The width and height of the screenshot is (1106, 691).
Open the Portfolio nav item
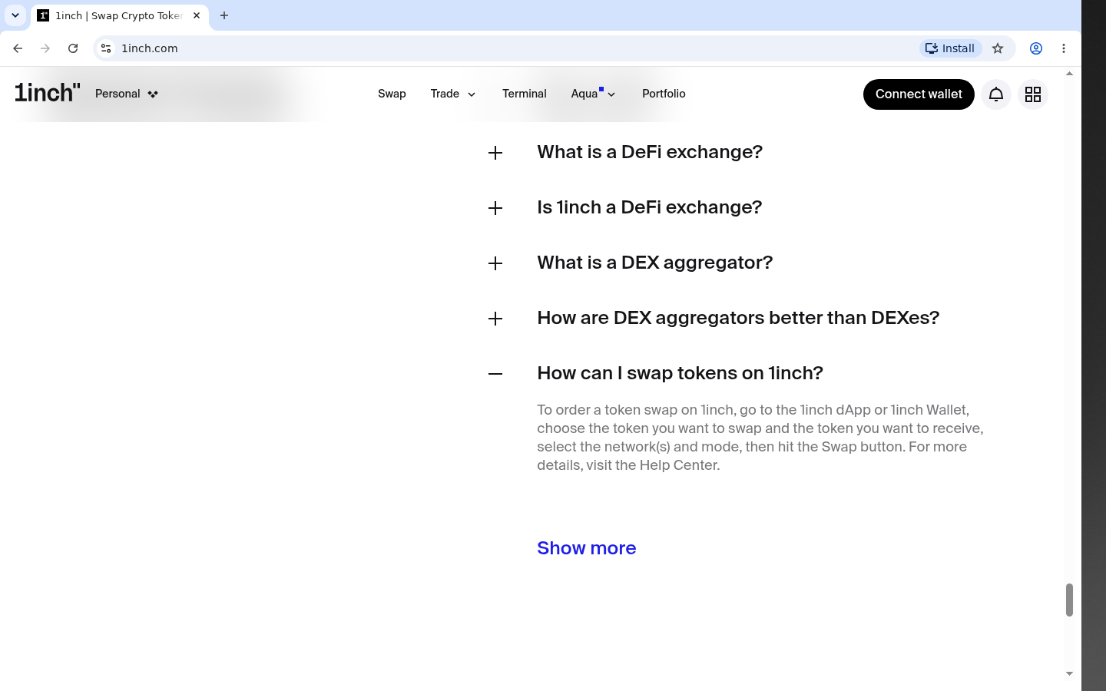tap(664, 94)
